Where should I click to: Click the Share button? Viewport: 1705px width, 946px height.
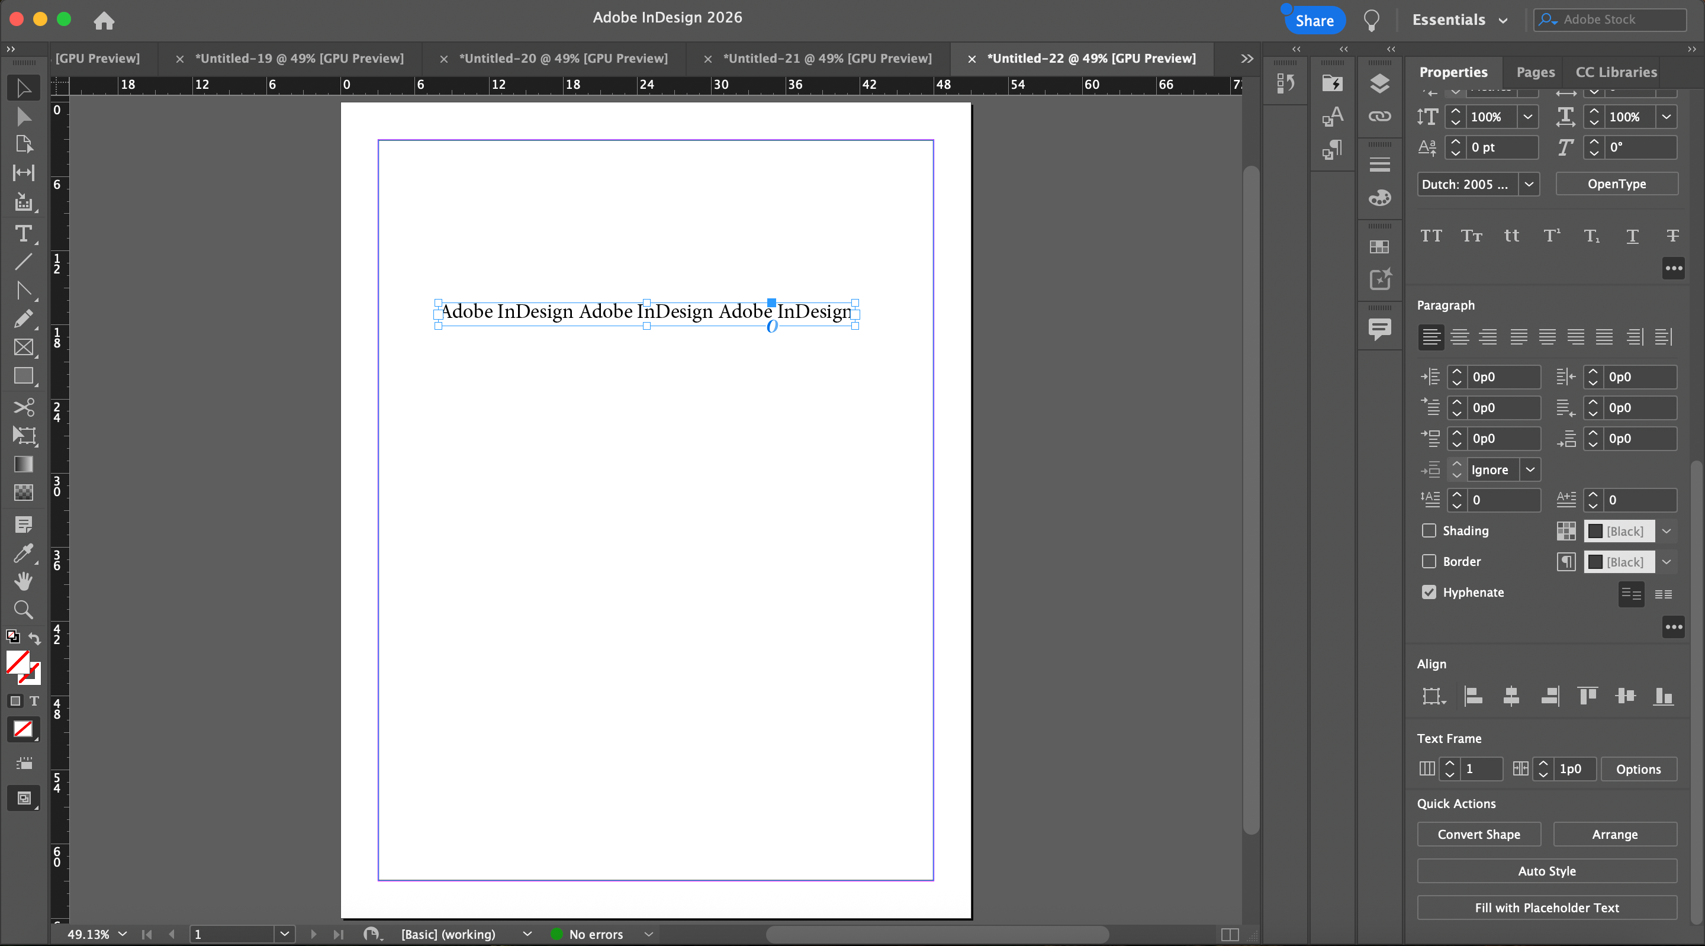pos(1314,20)
